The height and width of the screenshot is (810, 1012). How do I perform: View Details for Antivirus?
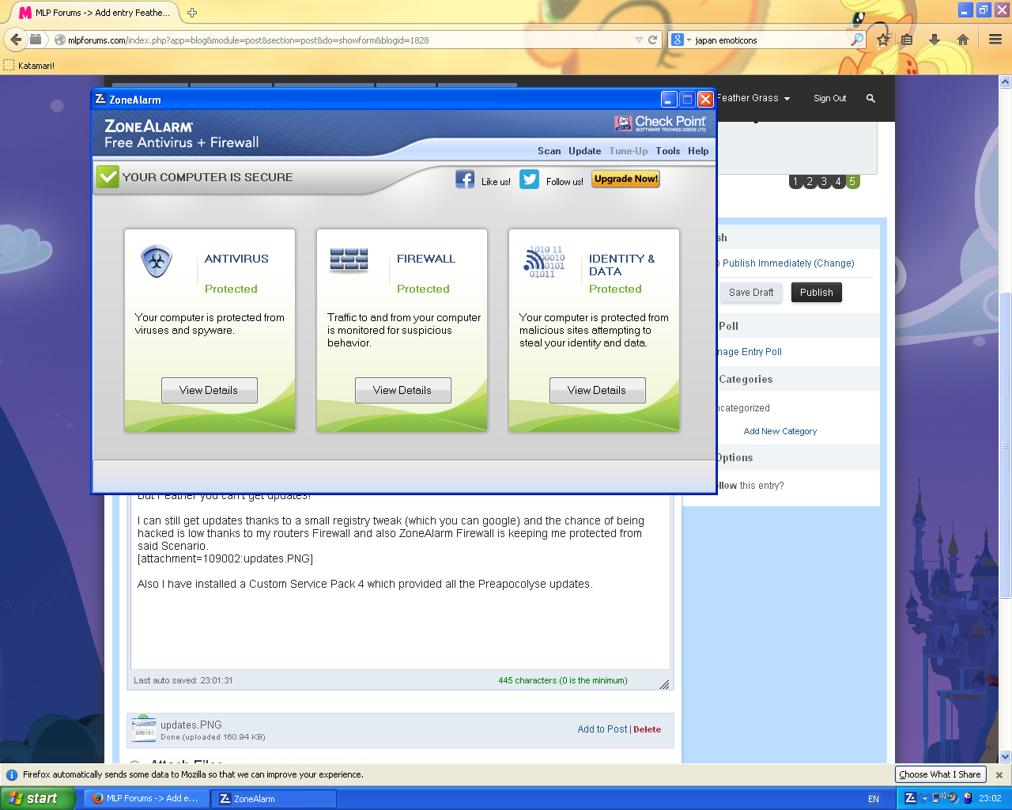[210, 390]
